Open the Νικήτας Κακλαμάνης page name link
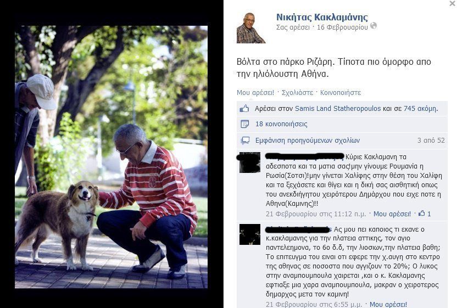 [x=322, y=17]
